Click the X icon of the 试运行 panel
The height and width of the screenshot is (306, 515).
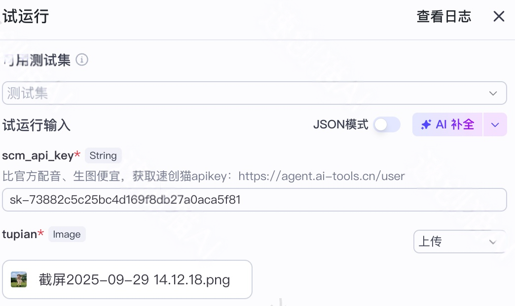[499, 16]
